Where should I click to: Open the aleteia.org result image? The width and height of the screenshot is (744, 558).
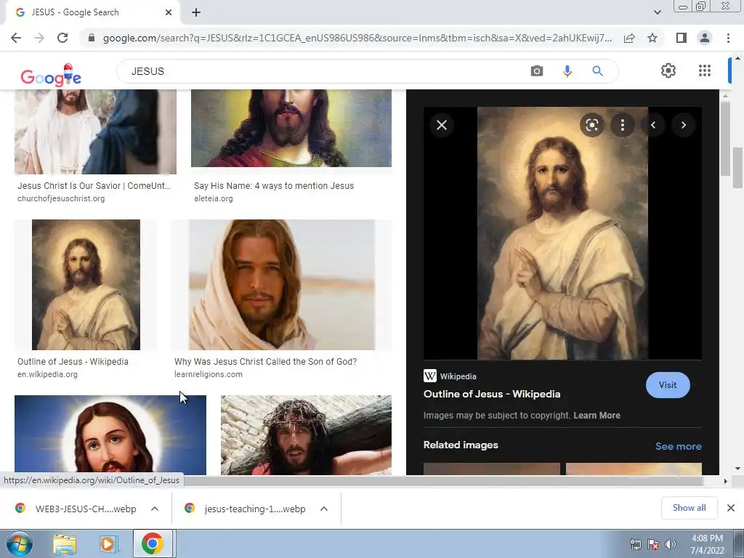[x=291, y=128]
